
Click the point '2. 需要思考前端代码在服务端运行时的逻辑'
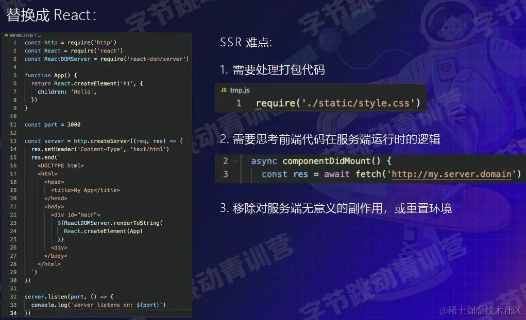[x=330, y=139]
